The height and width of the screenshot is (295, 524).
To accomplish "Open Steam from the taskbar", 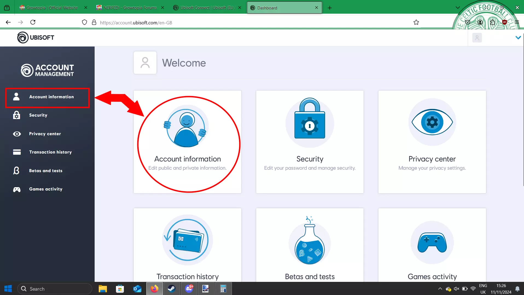I will [172, 289].
